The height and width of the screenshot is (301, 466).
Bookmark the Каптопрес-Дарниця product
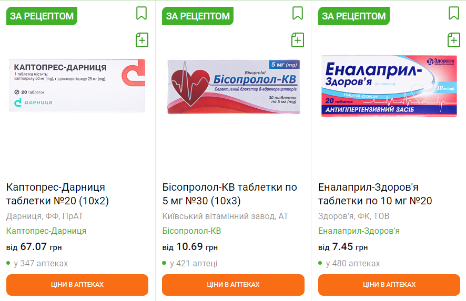pos(141,13)
